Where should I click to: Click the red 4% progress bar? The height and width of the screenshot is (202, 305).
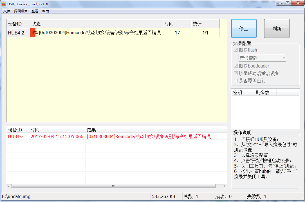(33, 33)
